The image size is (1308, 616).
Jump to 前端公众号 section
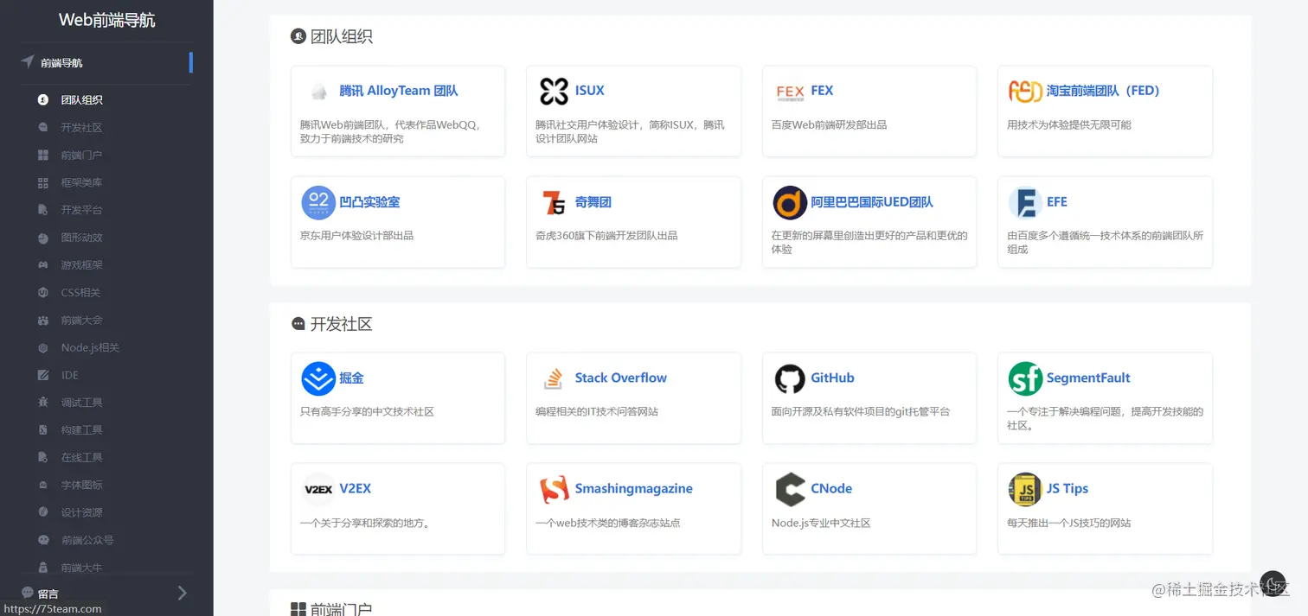87,541
